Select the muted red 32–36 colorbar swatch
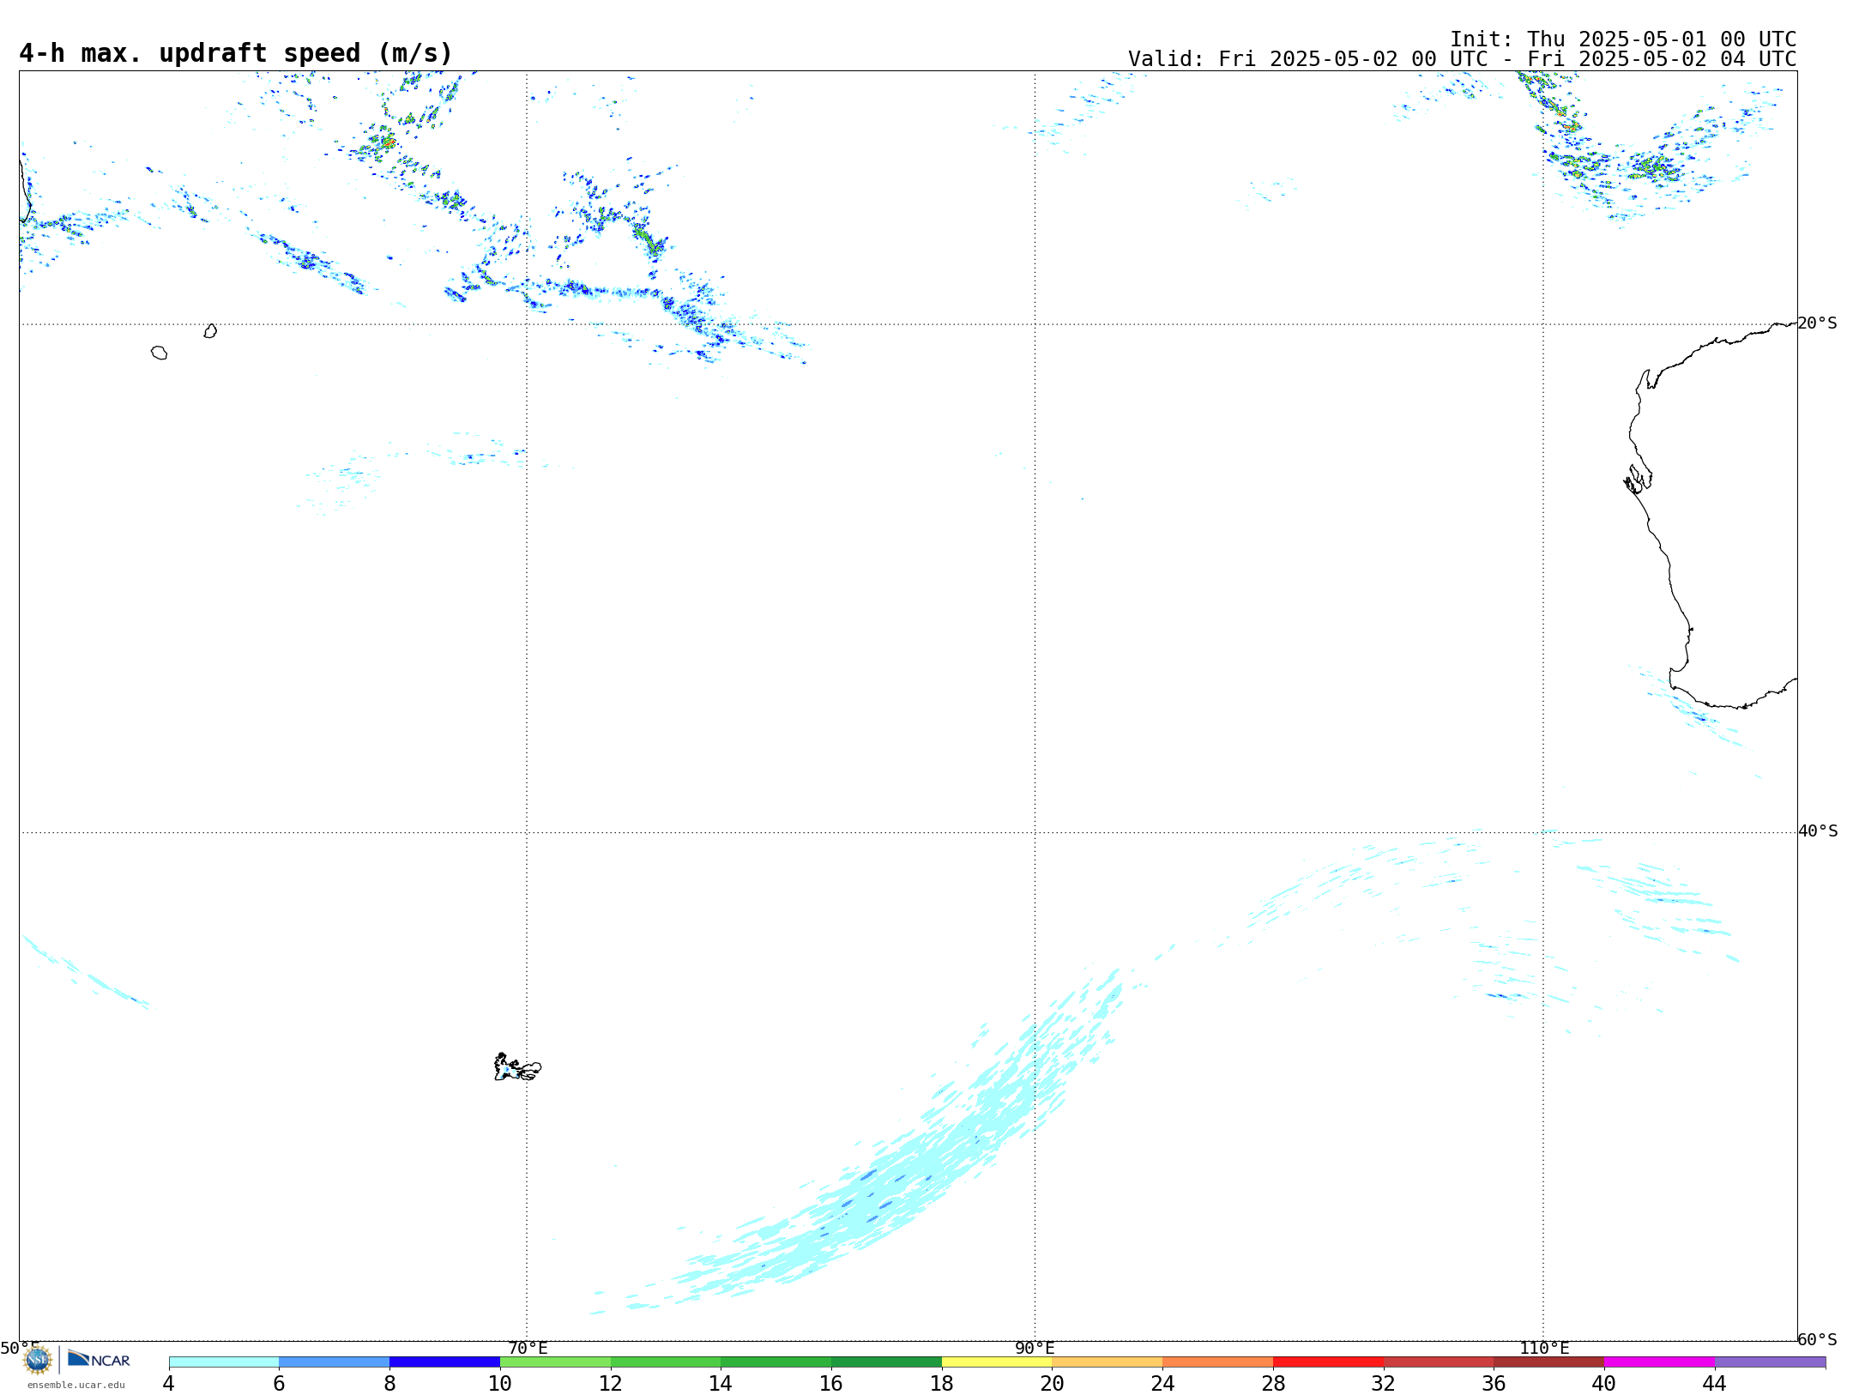This screenshot has height=1395, width=1853. tap(1439, 1362)
